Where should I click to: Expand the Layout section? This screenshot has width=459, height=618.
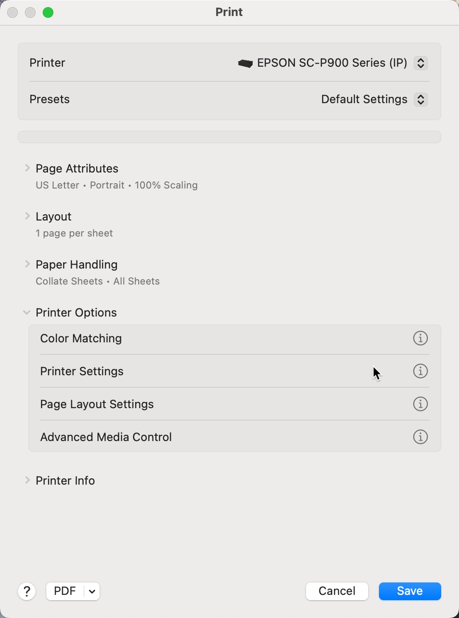(27, 216)
